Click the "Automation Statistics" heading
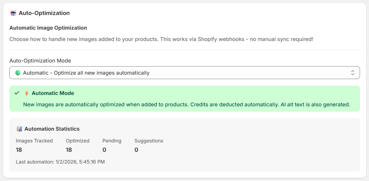 52,129
